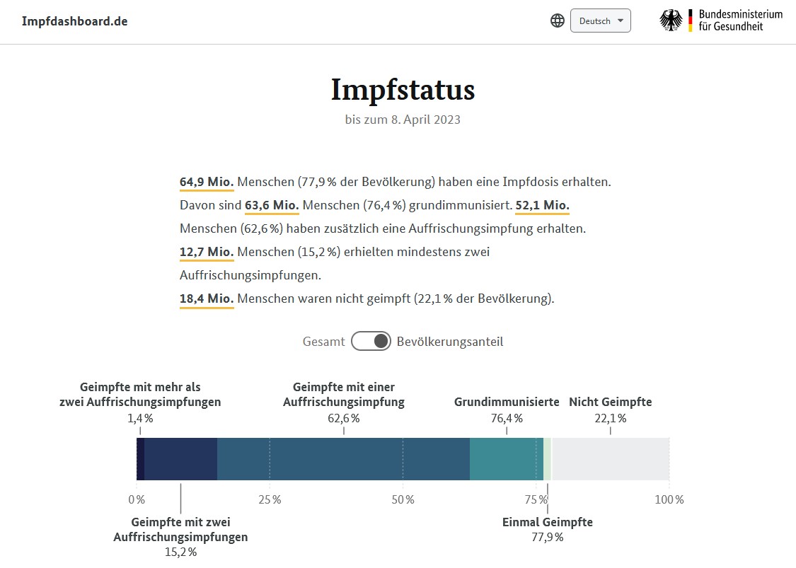
Task: Click the dark navy two-boosters bar segment
Action: (180, 459)
